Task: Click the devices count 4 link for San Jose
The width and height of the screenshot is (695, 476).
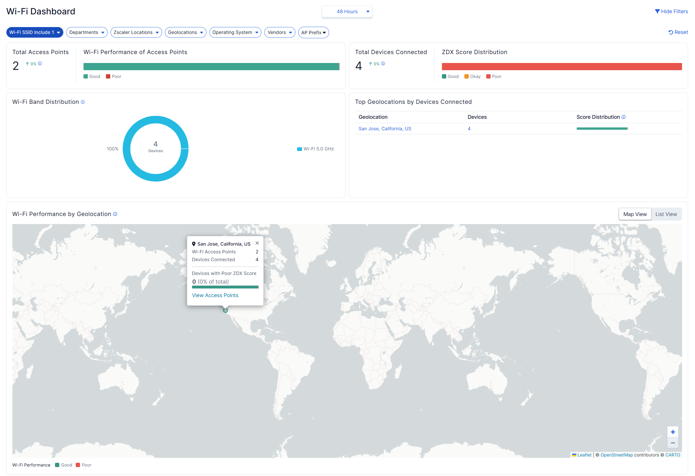Action: tap(469, 129)
